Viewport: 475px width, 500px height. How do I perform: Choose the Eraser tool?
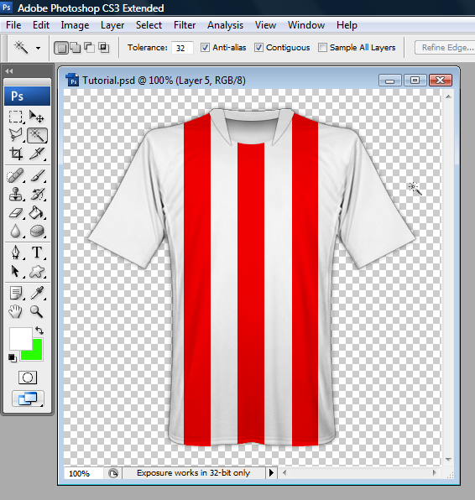pyautogui.click(x=16, y=213)
